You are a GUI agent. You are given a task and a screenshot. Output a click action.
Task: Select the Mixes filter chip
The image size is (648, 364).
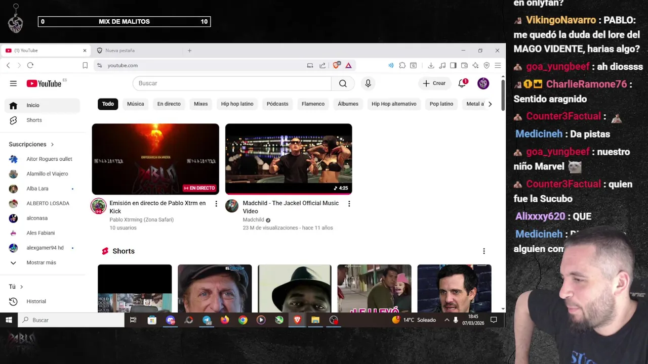click(200, 104)
